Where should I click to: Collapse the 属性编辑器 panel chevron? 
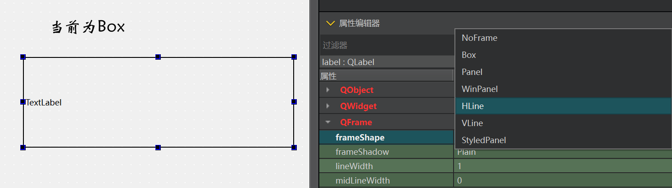click(331, 23)
